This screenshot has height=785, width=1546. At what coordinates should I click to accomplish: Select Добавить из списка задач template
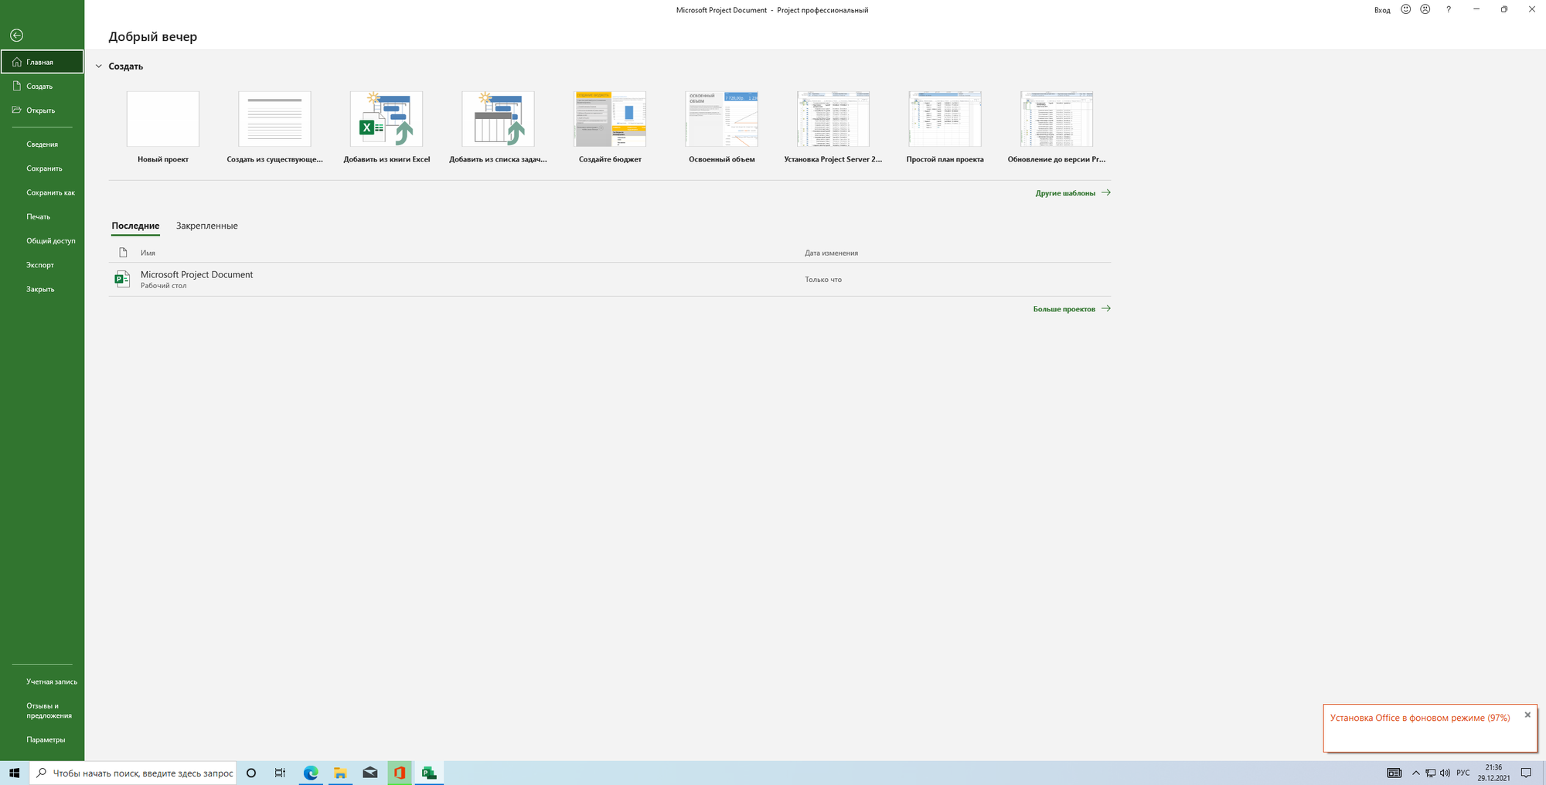(498, 127)
